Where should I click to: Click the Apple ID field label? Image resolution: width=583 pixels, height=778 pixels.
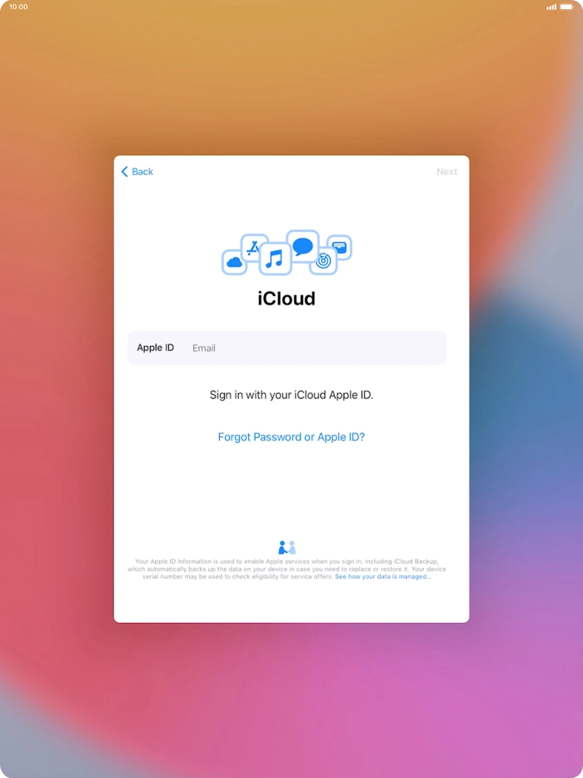(x=156, y=348)
